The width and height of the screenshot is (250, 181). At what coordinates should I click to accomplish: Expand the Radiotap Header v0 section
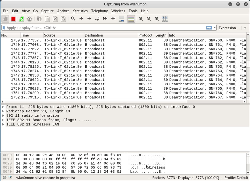point(3,111)
